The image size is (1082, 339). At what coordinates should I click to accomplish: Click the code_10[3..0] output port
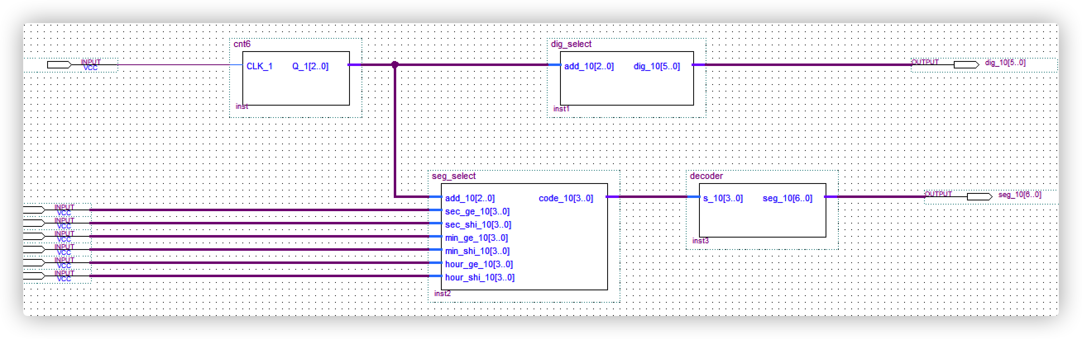click(x=566, y=198)
